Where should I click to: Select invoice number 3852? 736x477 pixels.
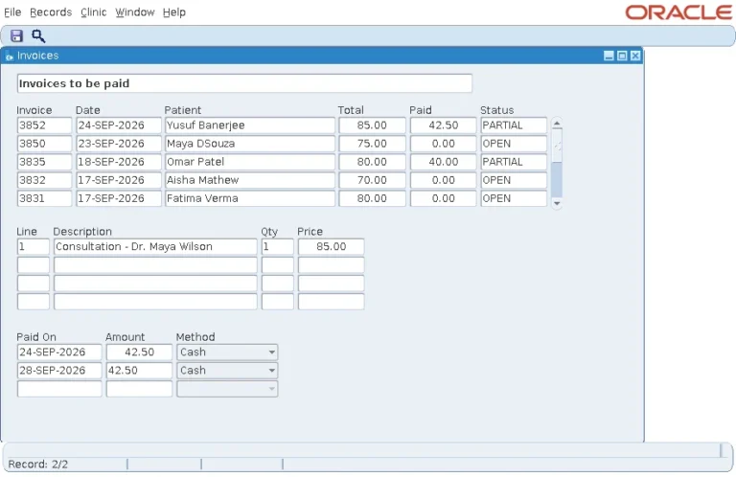coord(45,125)
